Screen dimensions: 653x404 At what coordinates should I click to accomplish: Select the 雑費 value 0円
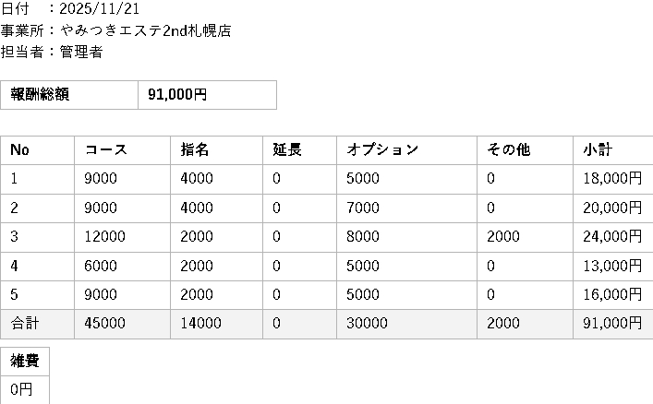(21, 389)
